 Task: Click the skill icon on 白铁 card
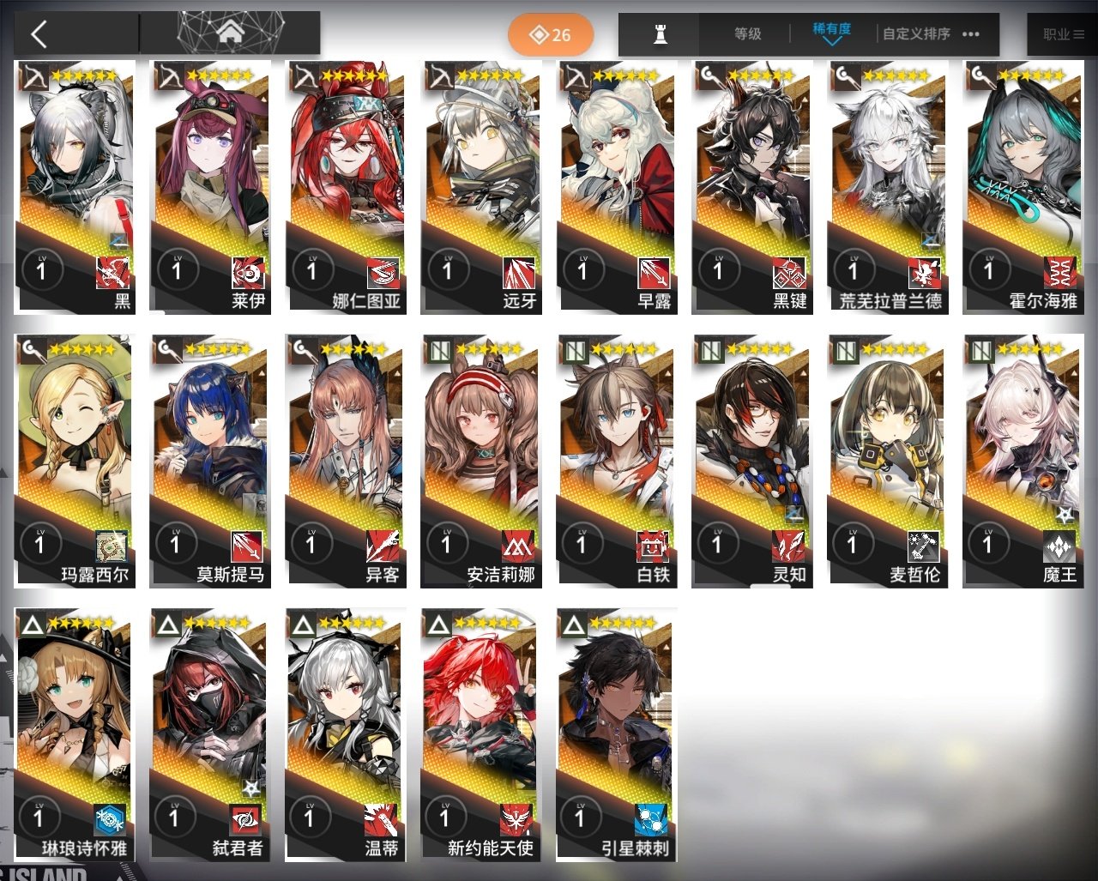pyautogui.click(x=653, y=546)
